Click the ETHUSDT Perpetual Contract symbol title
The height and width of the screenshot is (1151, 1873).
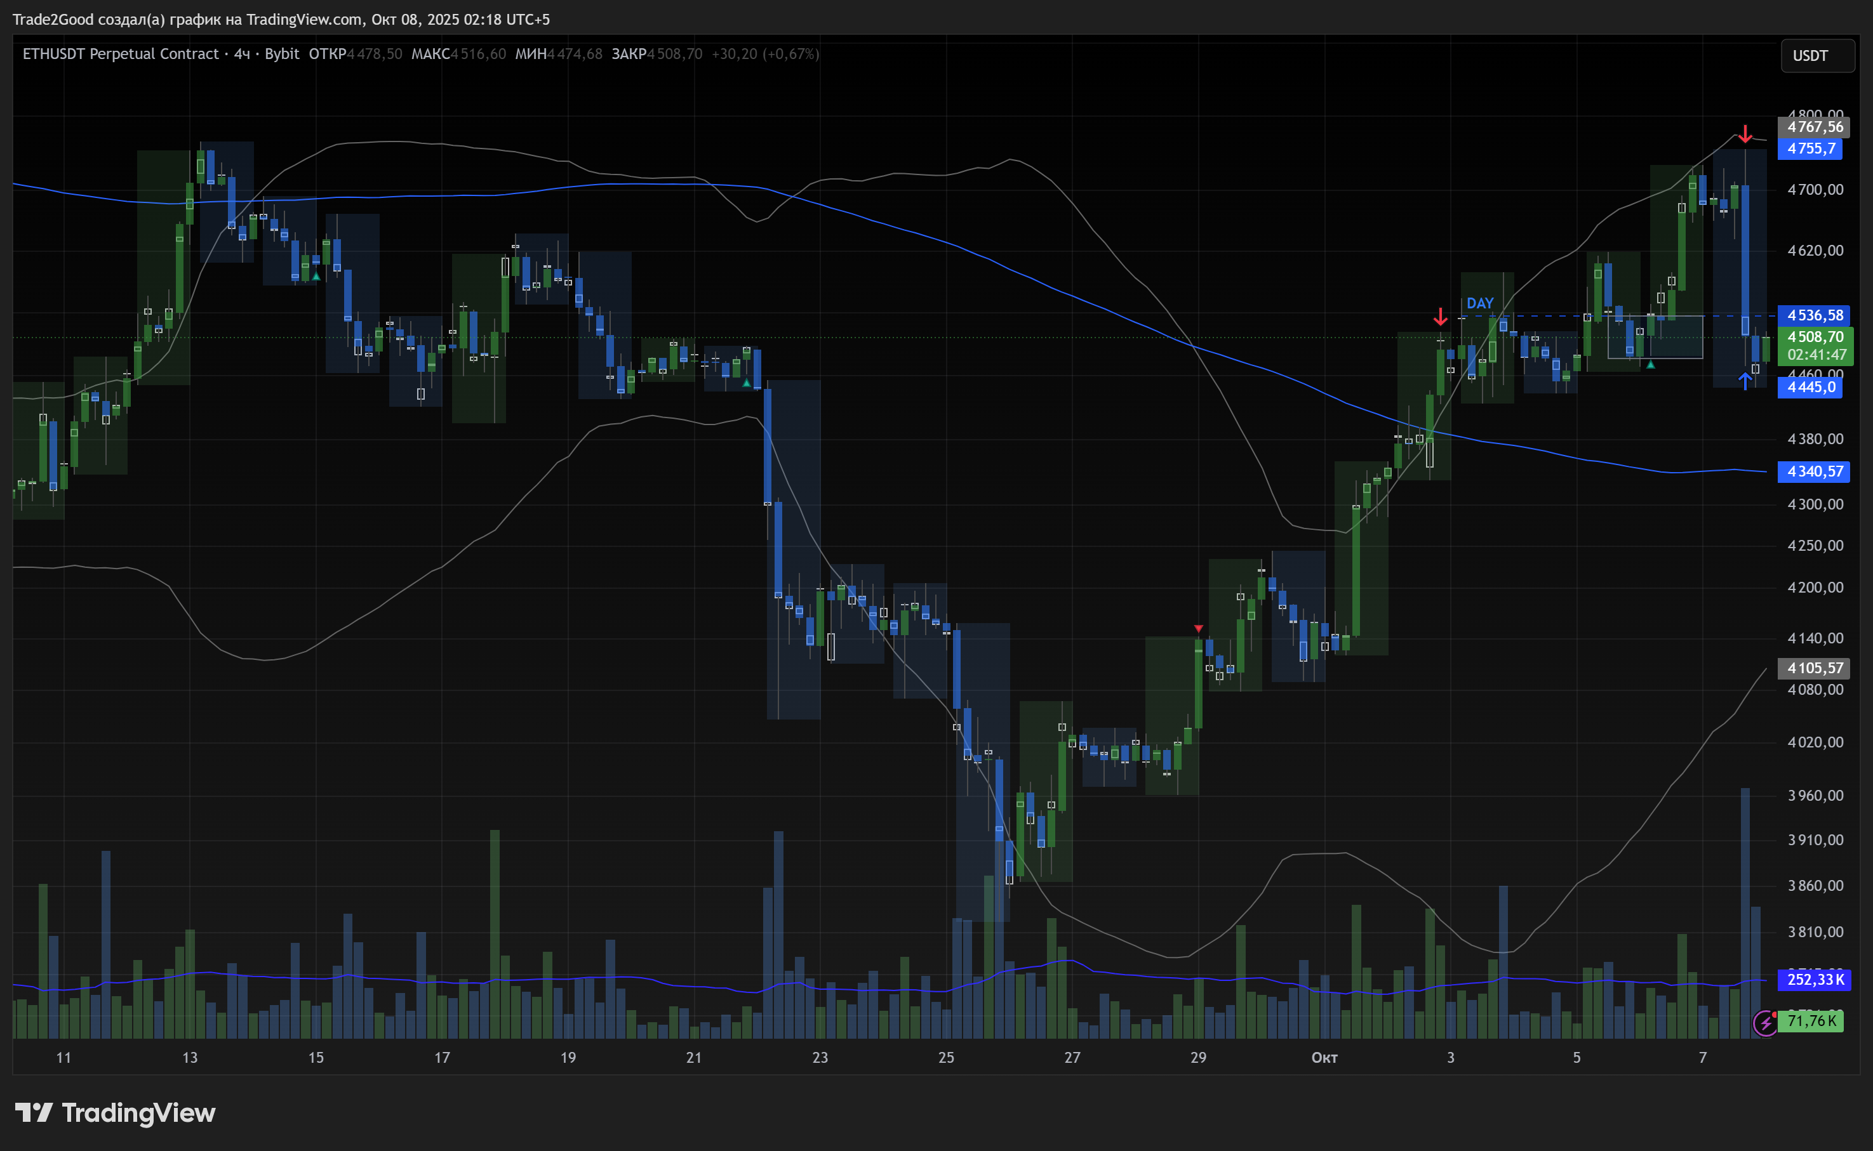click(x=121, y=54)
